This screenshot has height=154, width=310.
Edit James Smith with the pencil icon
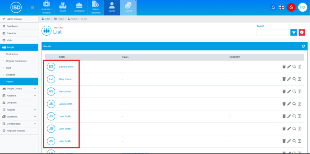(x=289, y=104)
